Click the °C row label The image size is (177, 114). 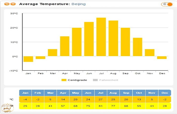[x=12, y=99]
